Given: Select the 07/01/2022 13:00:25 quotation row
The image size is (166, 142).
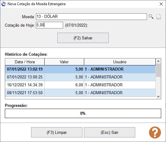Looking at the screenshot, I should (x=80, y=77).
